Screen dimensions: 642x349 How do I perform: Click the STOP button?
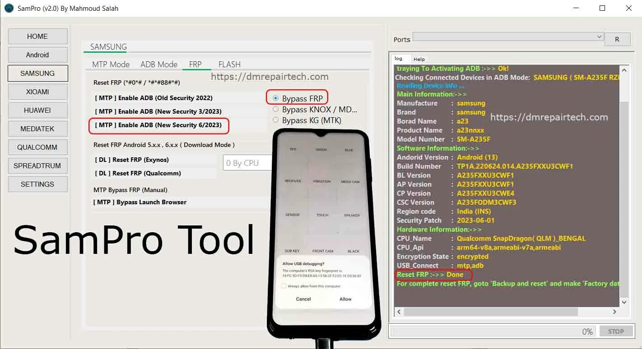pos(616,331)
